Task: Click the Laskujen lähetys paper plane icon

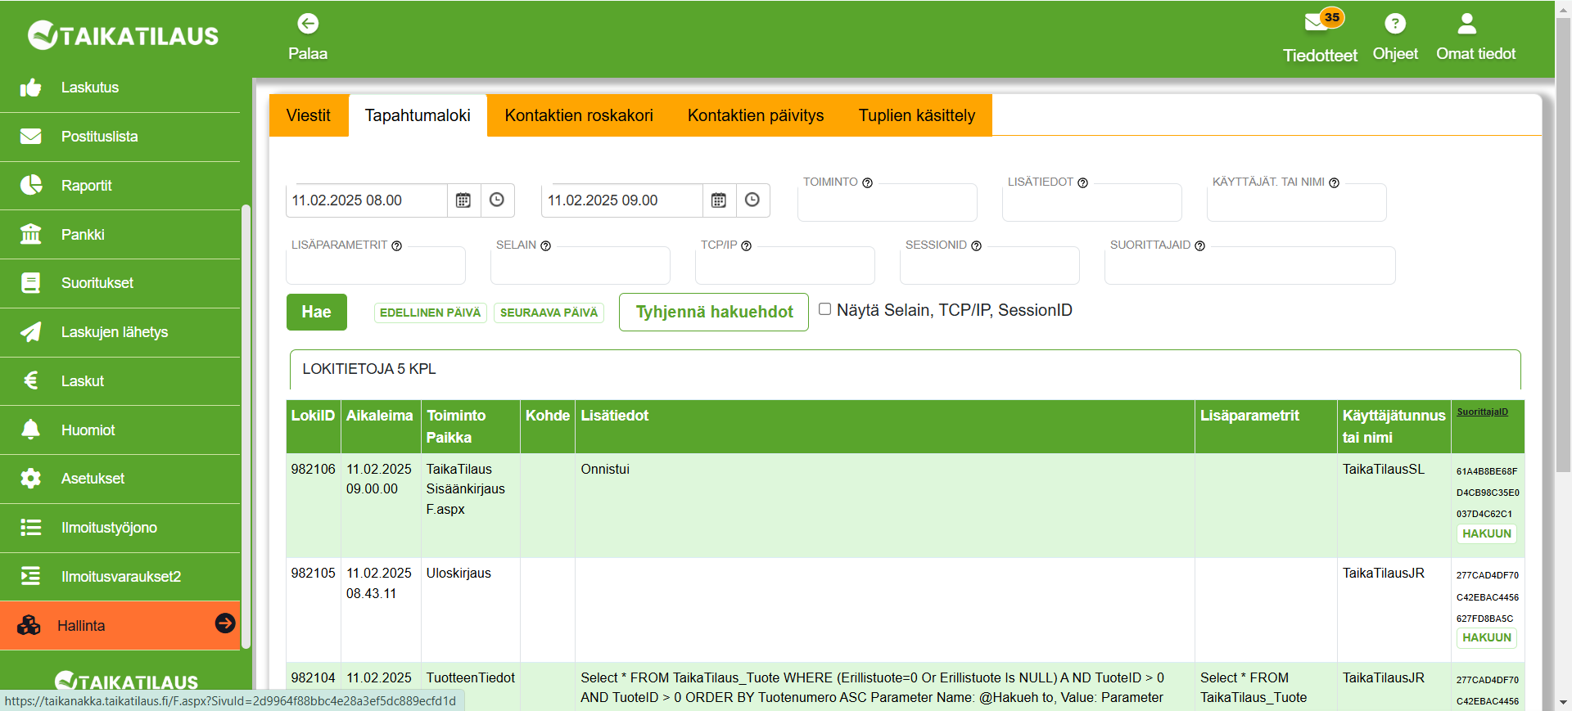Action: coord(30,331)
